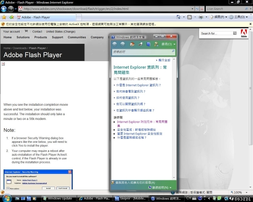253x202 pixels.
Task: Expand 'What is Internet Explorer information bar' topic
Action: tap(138, 85)
